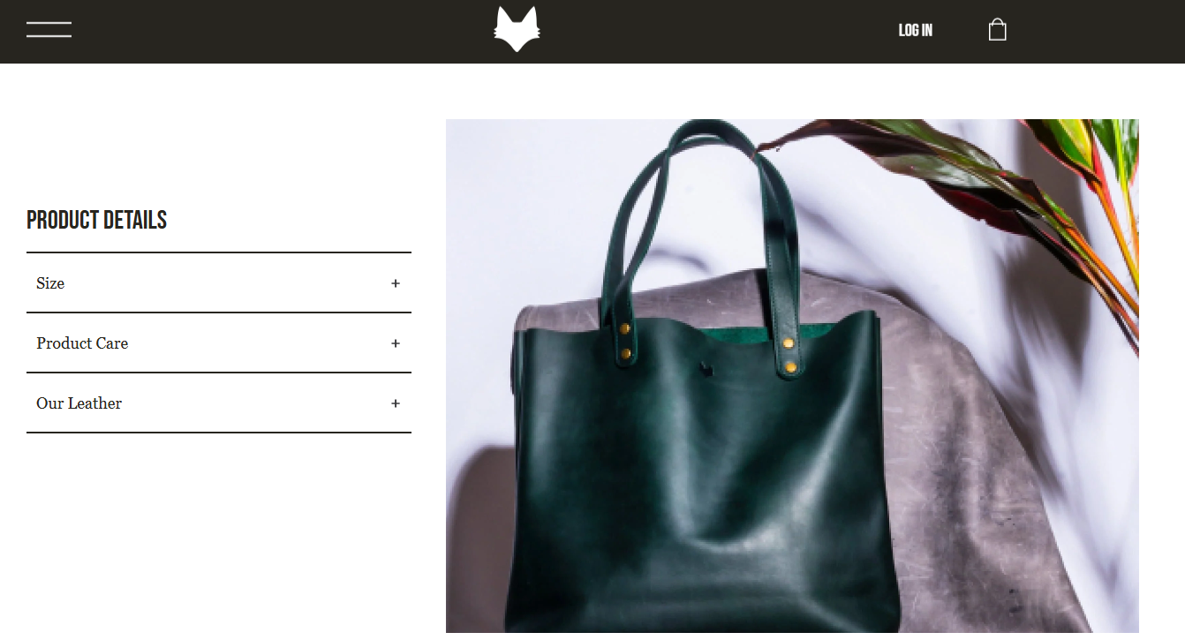Image resolution: width=1185 pixels, height=640 pixels.
Task: Expand the Our Leather section
Action: coord(219,403)
